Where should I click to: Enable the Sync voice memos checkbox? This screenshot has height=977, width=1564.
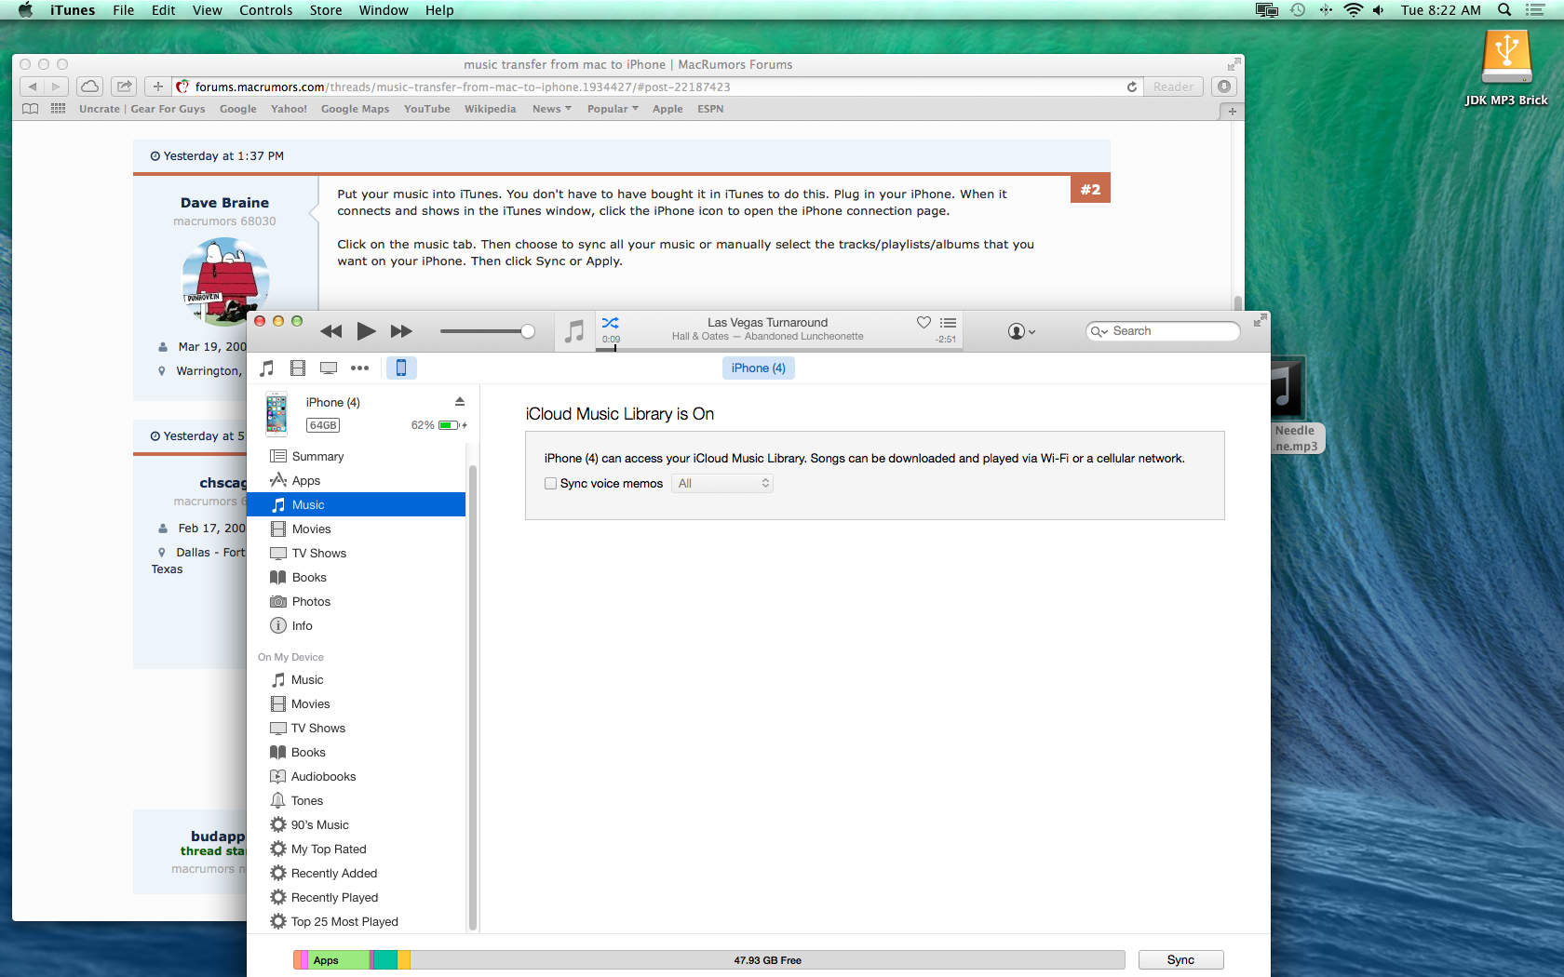(x=550, y=484)
